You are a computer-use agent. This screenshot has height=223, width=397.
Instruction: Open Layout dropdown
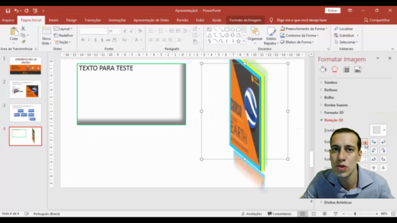click(x=63, y=29)
